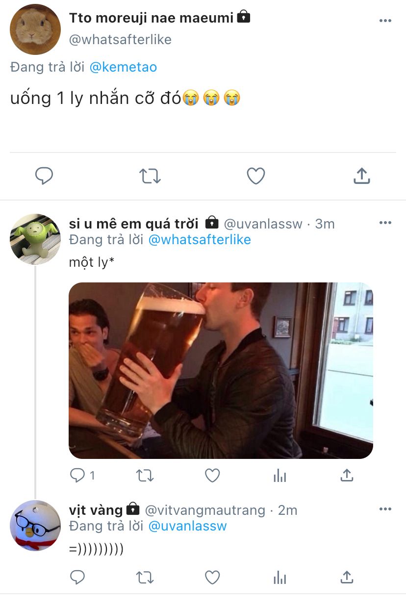Open the rabbit profile picture of whatsafterlike

pyautogui.click(x=35, y=29)
